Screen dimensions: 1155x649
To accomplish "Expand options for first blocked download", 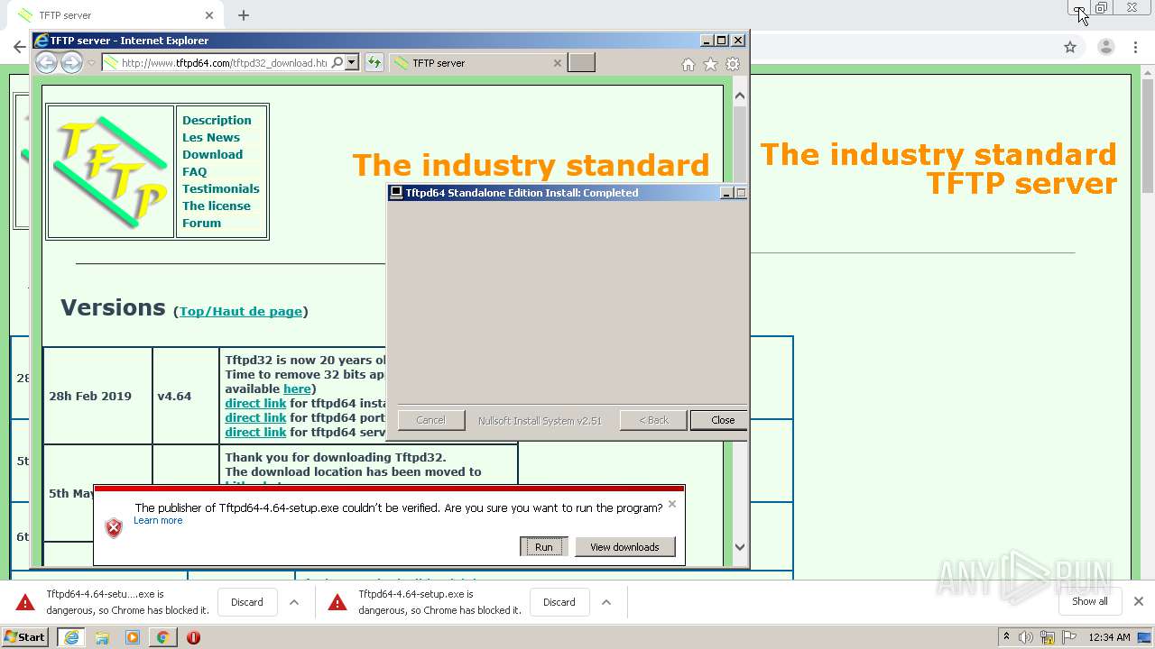I will [293, 602].
